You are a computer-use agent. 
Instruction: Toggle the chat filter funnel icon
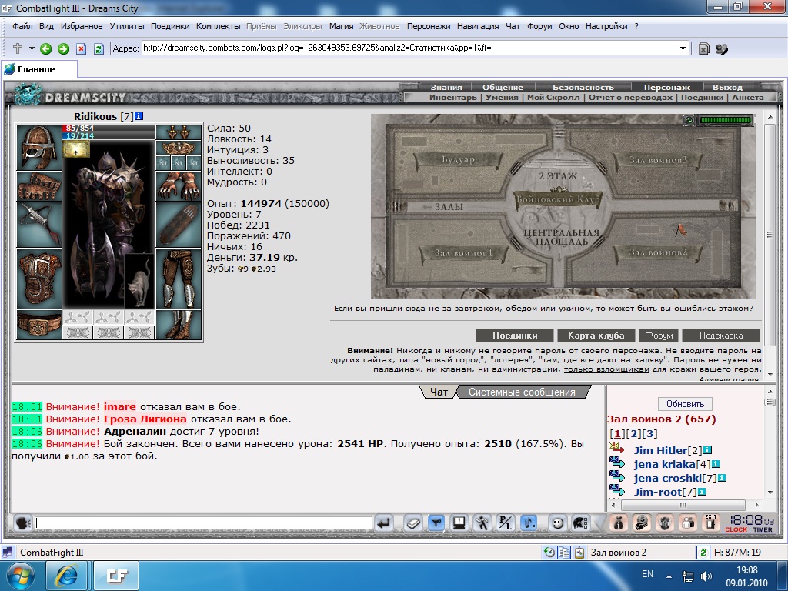click(x=436, y=523)
